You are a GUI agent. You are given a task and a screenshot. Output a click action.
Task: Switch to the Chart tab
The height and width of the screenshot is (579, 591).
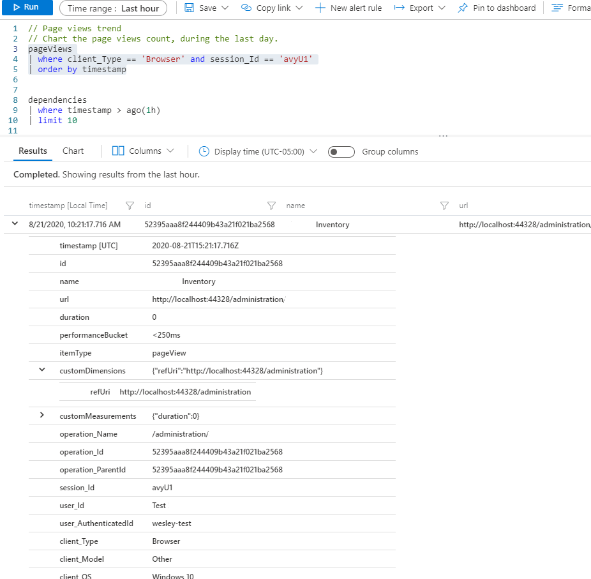point(72,151)
